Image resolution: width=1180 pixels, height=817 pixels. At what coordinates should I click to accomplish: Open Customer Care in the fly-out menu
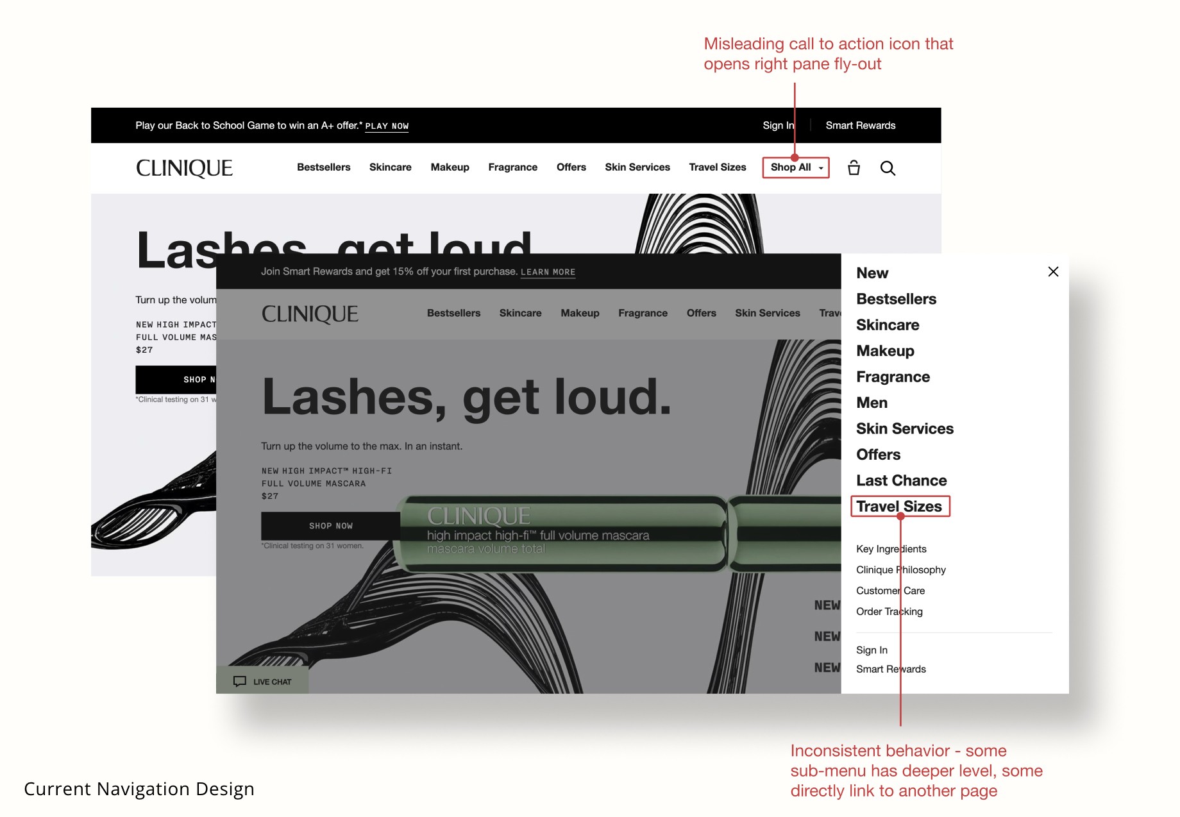(x=891, y=591)
